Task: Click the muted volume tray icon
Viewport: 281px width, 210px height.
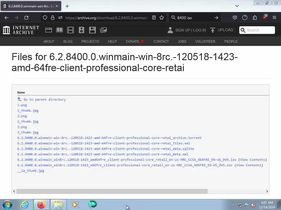Action: click(253, 205)
